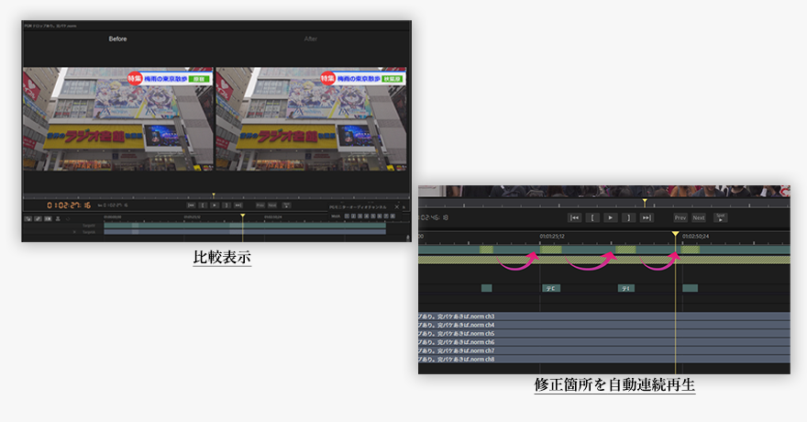Jump to end in comparison window transport
Viewport: 807px width, 422px height.
[238, 205]
